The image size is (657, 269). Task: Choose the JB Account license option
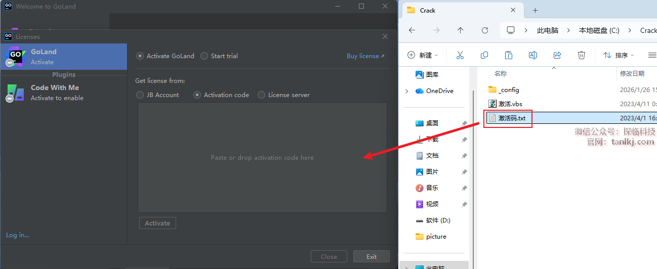pyautogui.click(x=140, y=95)
